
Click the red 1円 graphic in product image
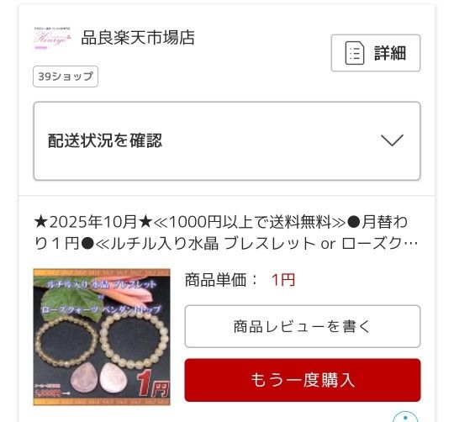153,384
